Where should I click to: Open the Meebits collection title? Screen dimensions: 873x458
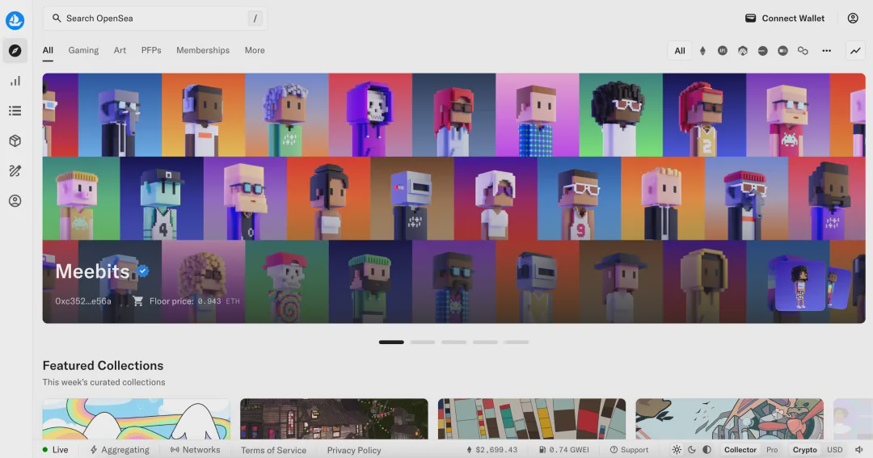click(x=92, y=271)
